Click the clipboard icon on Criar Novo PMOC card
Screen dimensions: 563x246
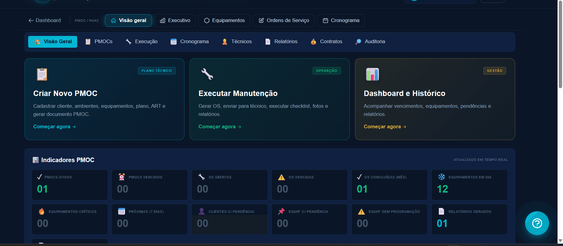[42, 74]
